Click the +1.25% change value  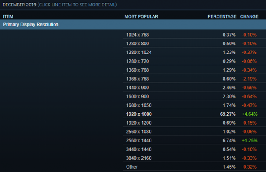[x=250, y=140]
